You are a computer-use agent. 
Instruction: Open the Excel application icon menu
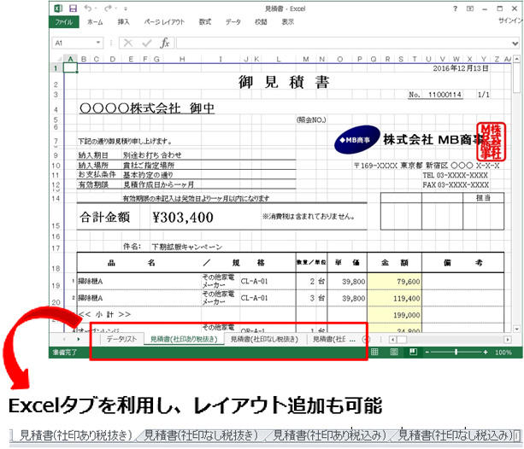coord(58,9)
